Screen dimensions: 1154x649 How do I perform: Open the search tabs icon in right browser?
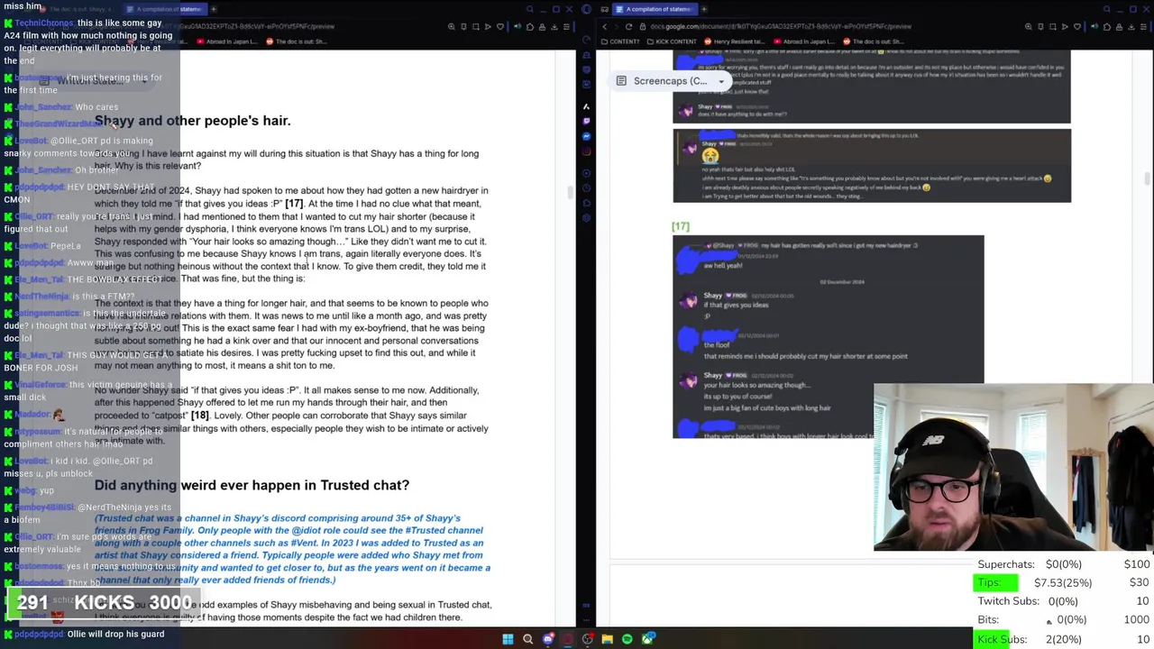(x=1107, y=9)
